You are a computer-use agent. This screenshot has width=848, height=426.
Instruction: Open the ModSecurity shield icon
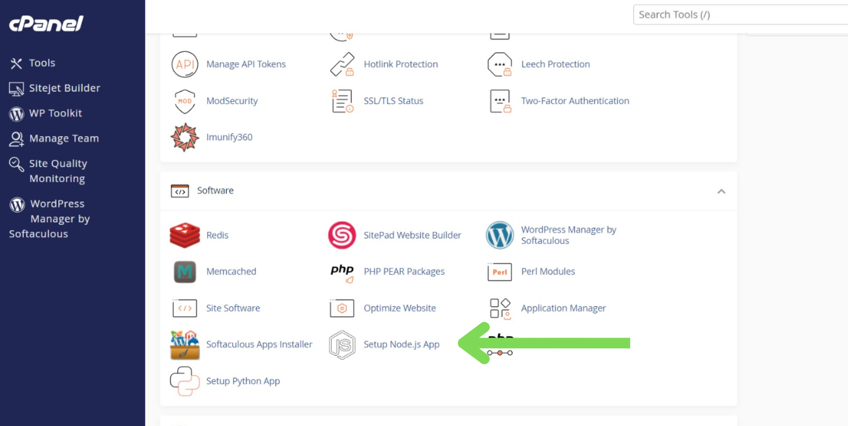pos(184,101)
